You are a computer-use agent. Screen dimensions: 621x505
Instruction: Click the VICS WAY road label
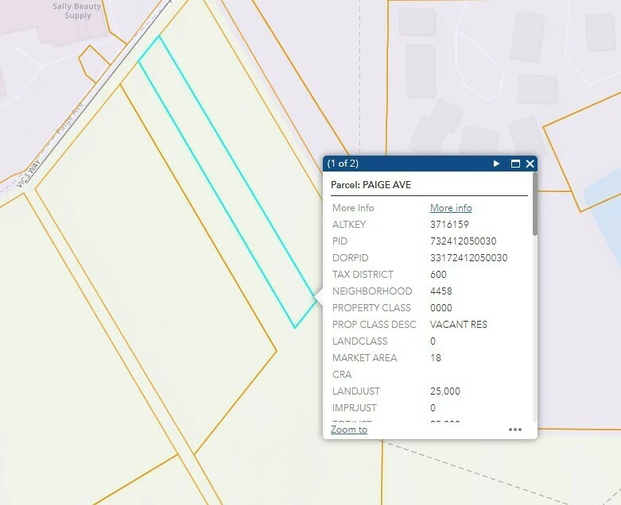29,173
